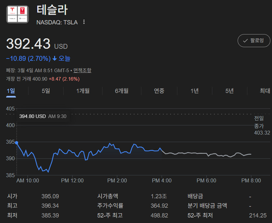Select the 1일 chart tab
The image size is (272, 223).
coord(11,91)
